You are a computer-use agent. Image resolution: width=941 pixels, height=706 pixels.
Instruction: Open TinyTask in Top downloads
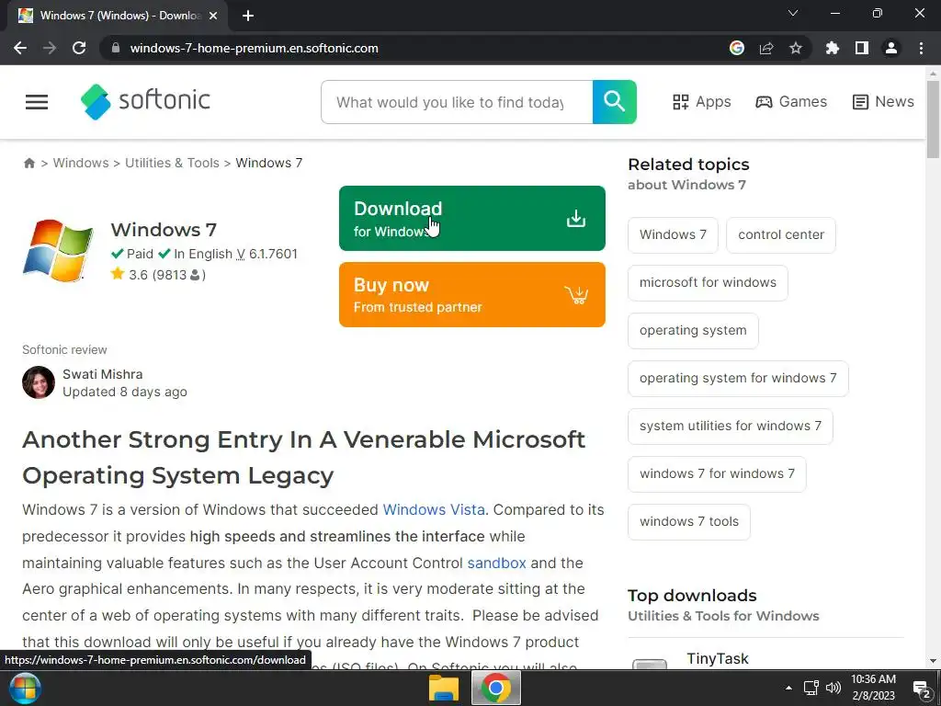click(x=718, y=659)
